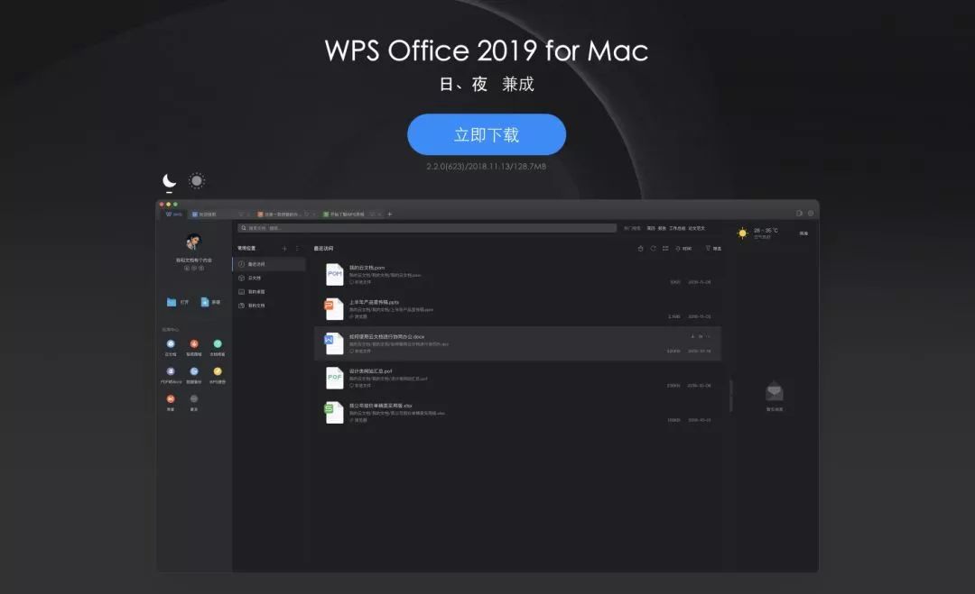975x594 pixels.
Task: Click the blue 立即下载 download button
Action: (487, 134)
